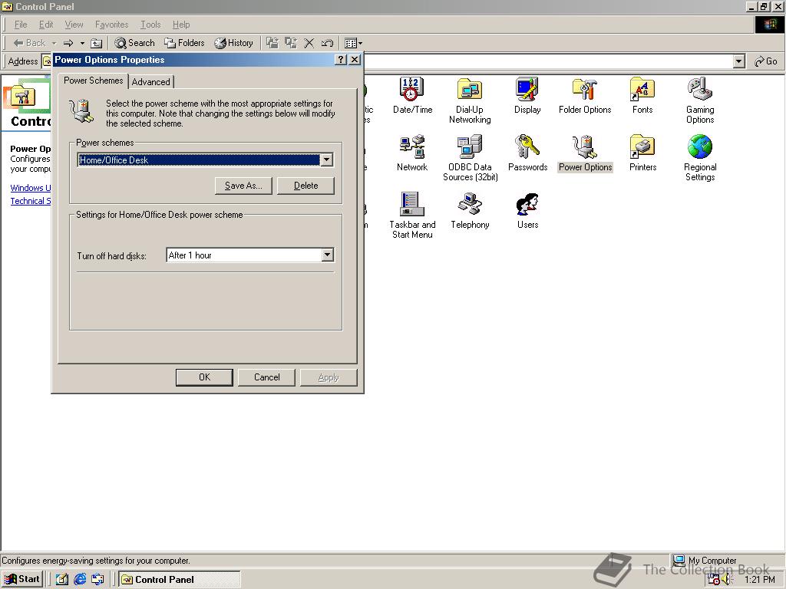Screen dimensions: 786x589
Task: Open the Edit menu
Action: (46, 25)
